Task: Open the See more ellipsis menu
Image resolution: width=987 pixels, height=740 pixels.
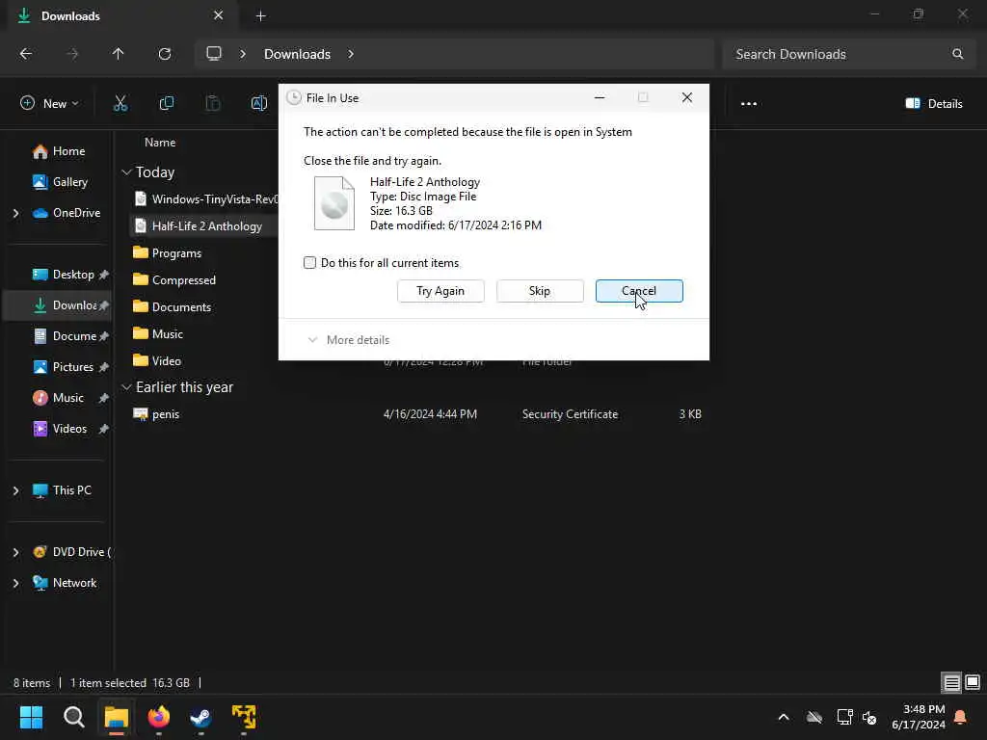Action: [748, 104]
